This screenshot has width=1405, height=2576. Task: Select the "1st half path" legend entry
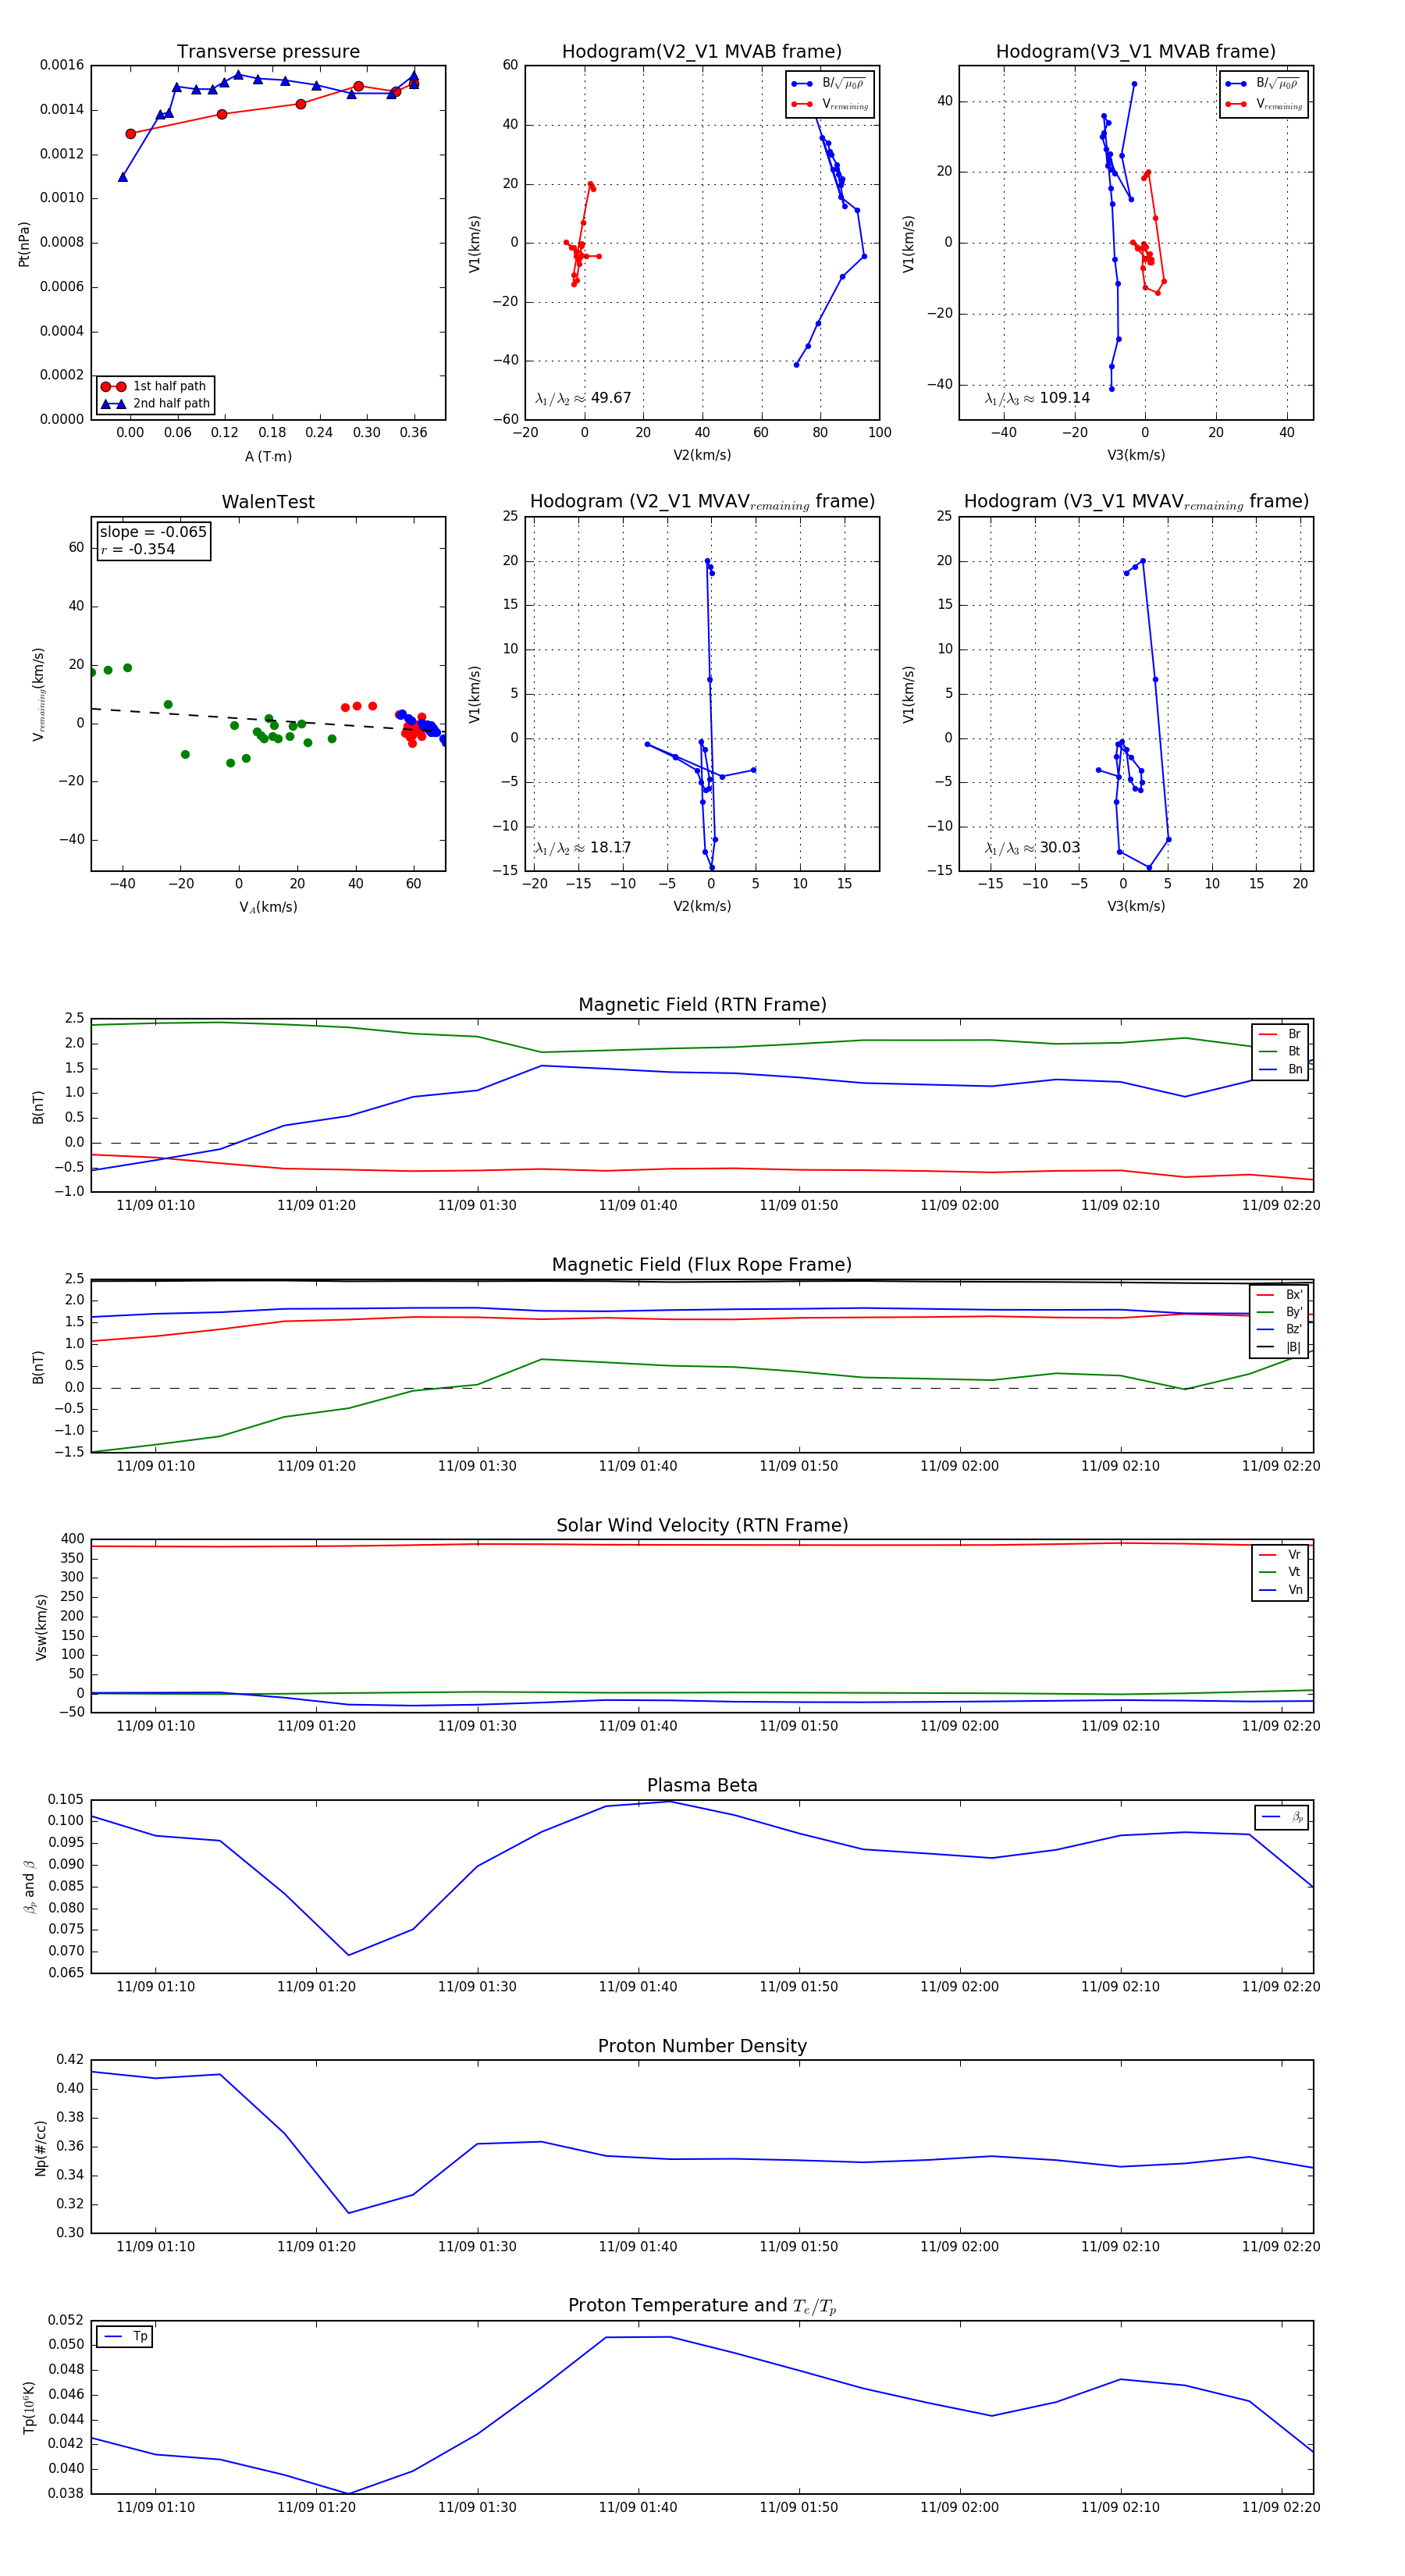[x=155, y=386]
